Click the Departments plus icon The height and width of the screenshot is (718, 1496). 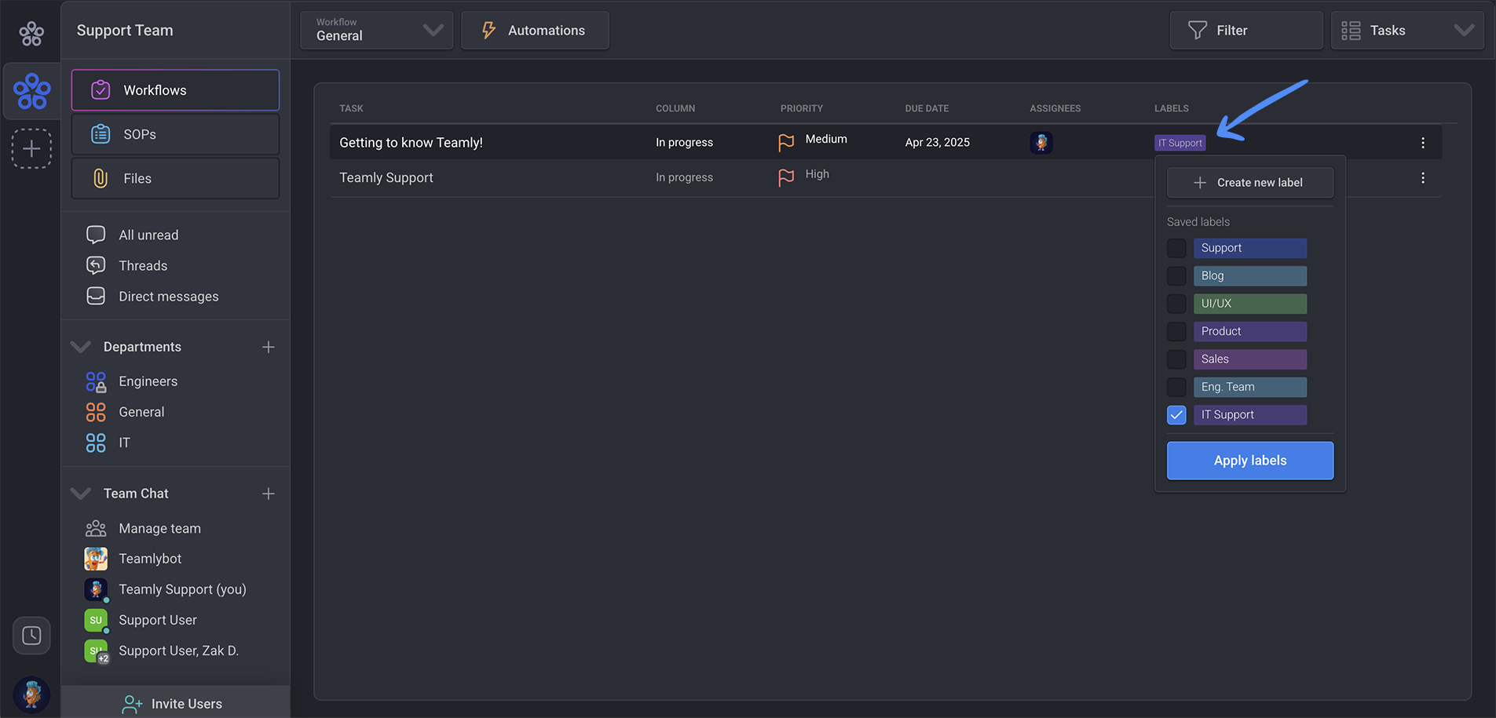point(269,347)
